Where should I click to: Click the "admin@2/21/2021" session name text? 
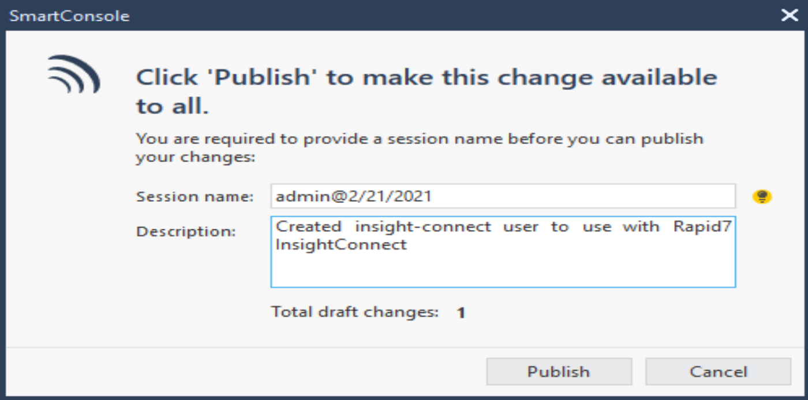point(354,197)
